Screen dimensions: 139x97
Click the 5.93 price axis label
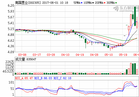[x=11, y=11]
